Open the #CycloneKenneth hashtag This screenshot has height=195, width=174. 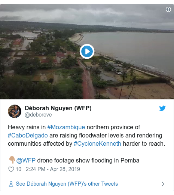97,143
